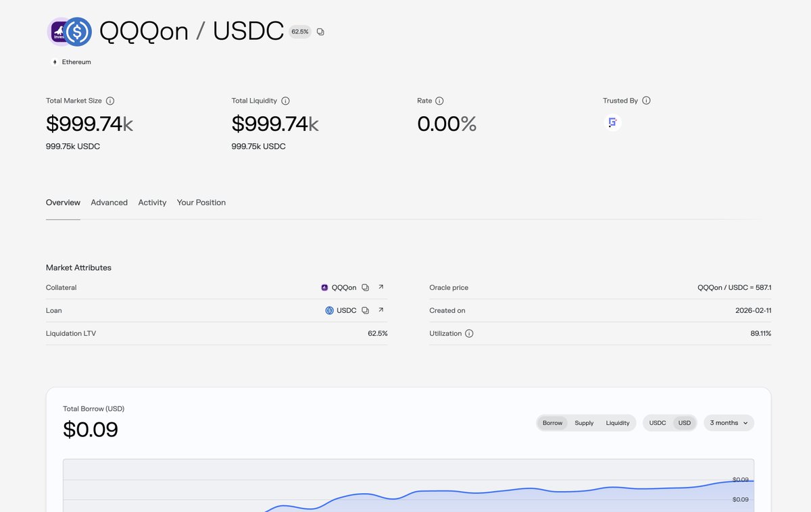Click the oracle price value 587.1
Image resolution: width=811 pixels, height=512 pixels.
pos(735,288)
